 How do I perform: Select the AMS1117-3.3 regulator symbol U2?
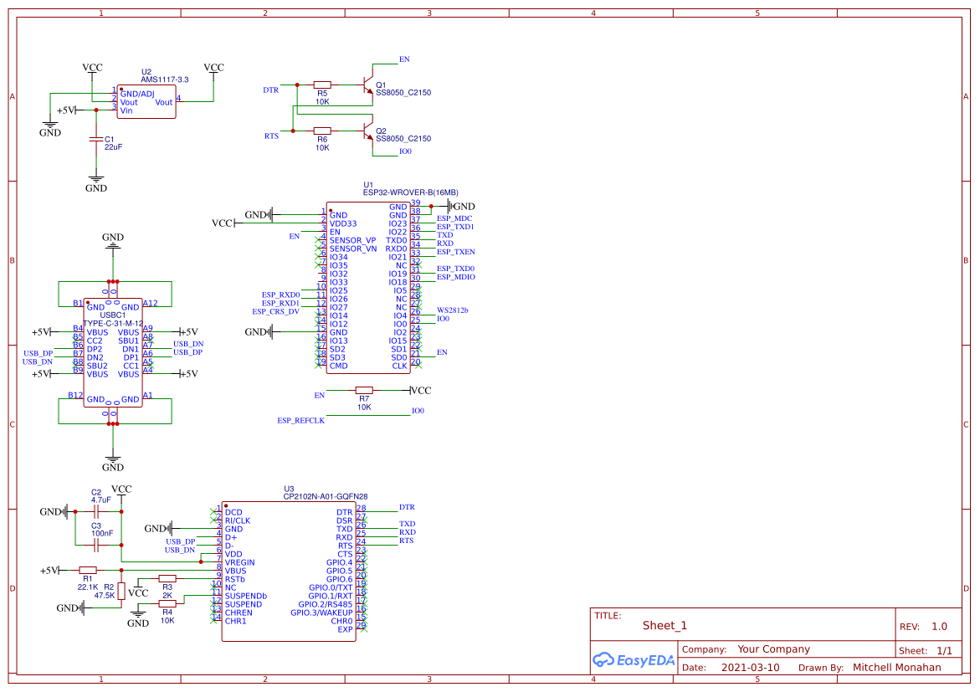(146, 100)
